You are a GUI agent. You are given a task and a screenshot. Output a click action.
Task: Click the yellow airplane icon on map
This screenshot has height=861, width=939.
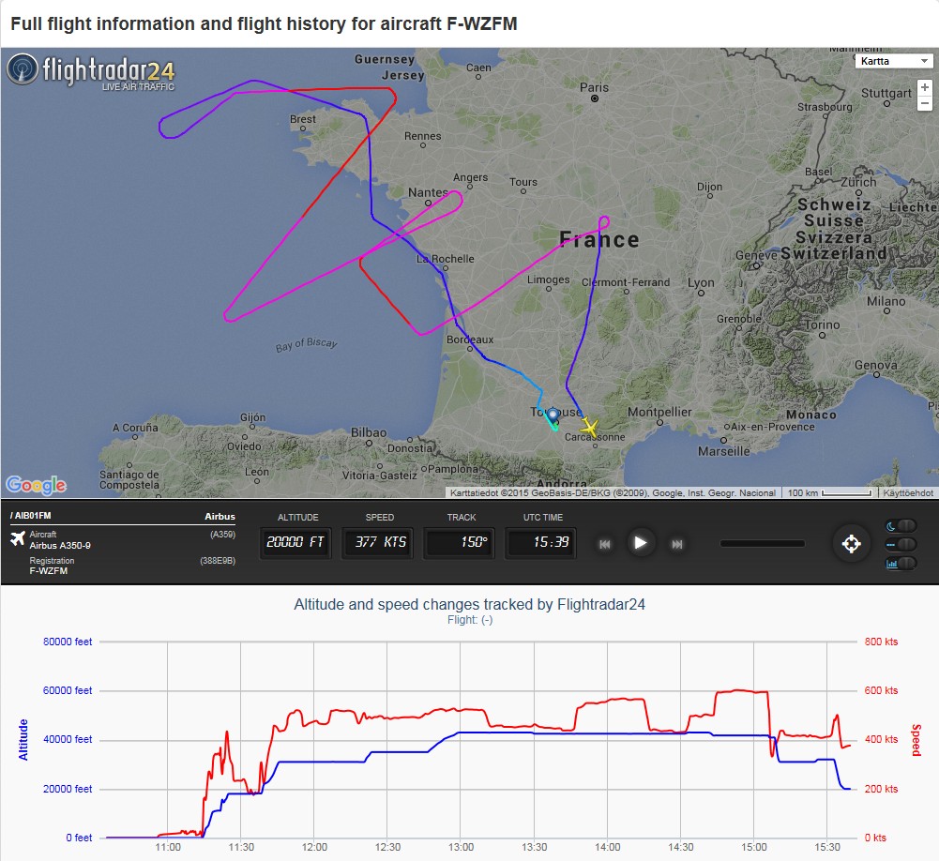[589, 427]
